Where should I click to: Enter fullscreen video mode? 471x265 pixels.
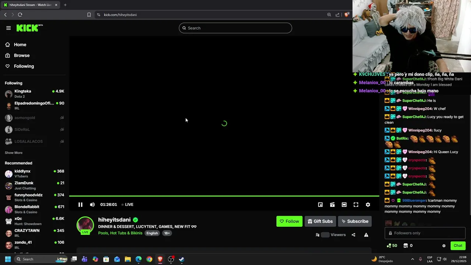pos(356,205)
